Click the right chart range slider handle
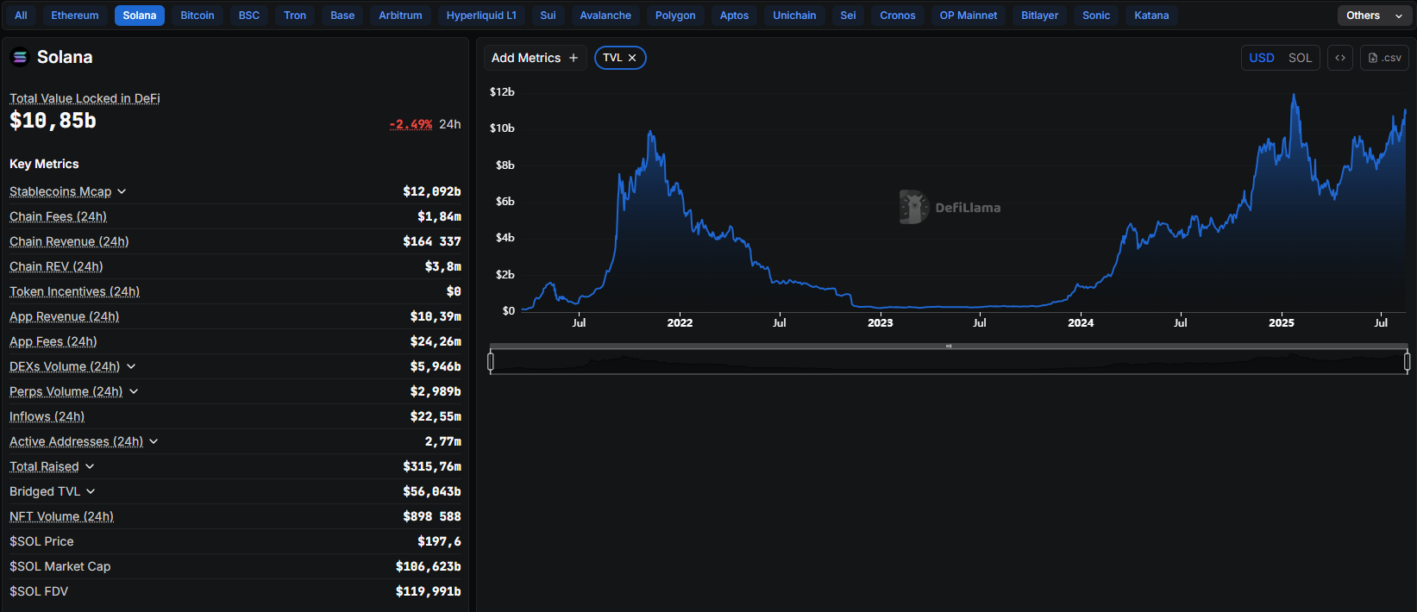Screen dimensions: 1417x612 [x=1407, y=362]
